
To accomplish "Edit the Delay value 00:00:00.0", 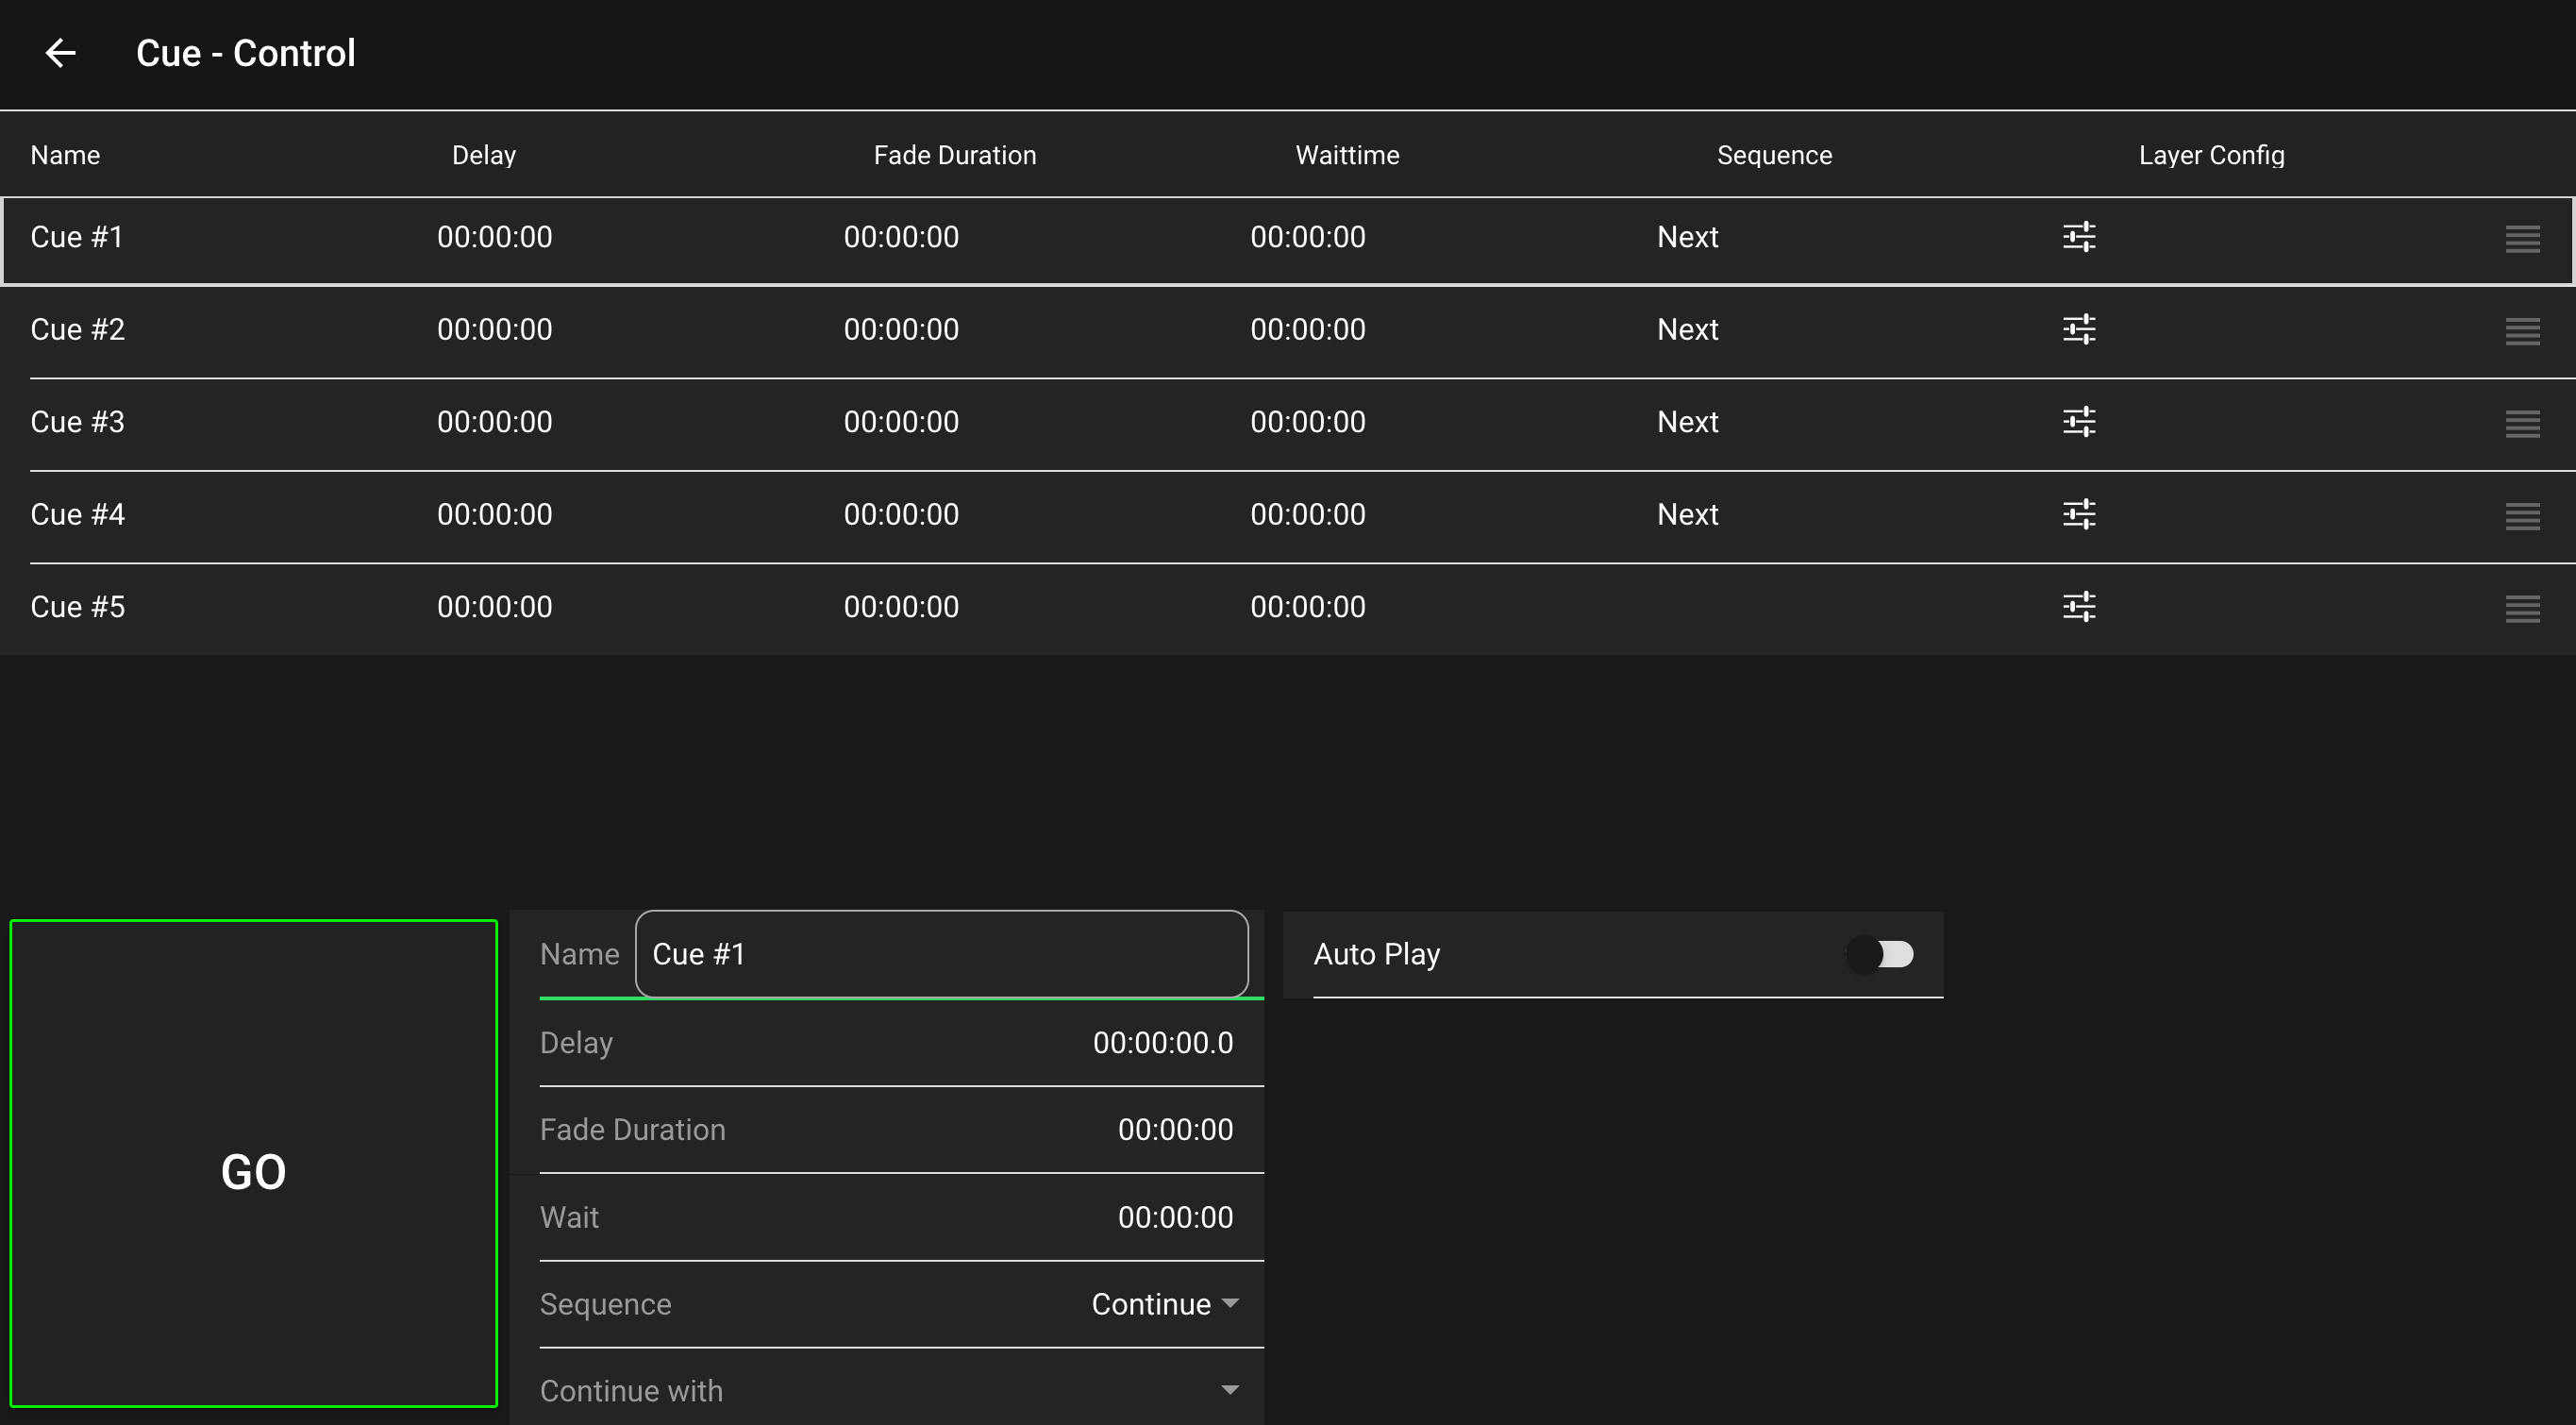I will point(1162,1043).
